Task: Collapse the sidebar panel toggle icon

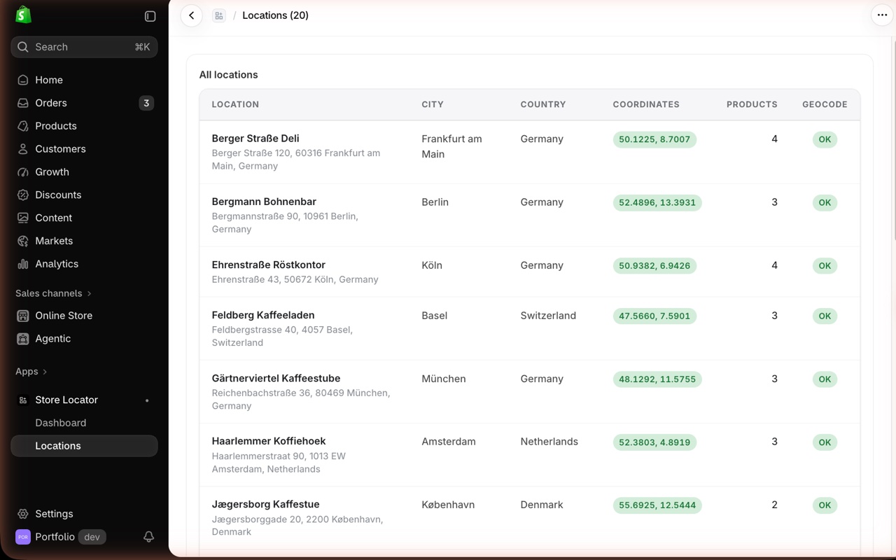Action: pyautogui.click(x=150, y=16)
